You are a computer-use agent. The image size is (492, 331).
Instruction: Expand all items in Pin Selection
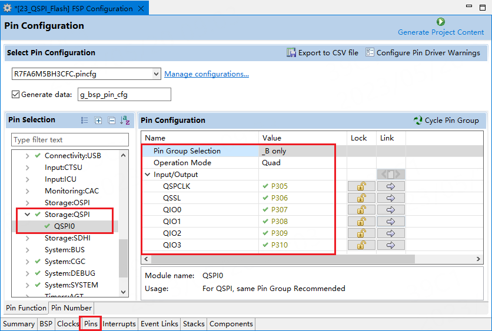(x=98, y=121)
